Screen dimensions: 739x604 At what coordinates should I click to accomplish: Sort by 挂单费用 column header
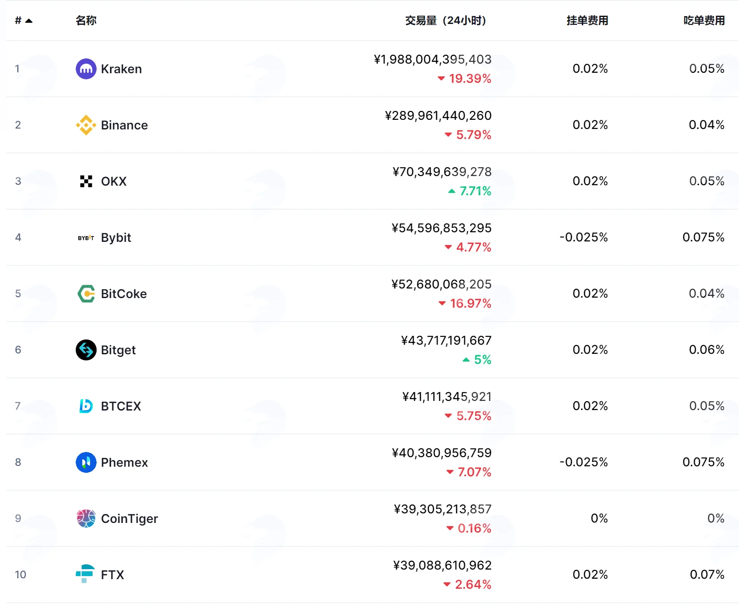coord(587,20)
